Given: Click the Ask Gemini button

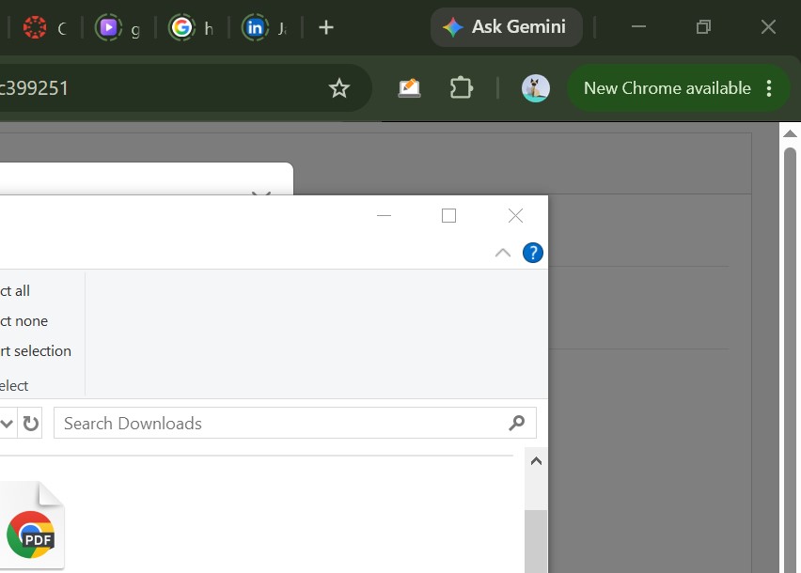Looking at the screenshot, I should 506,27.
